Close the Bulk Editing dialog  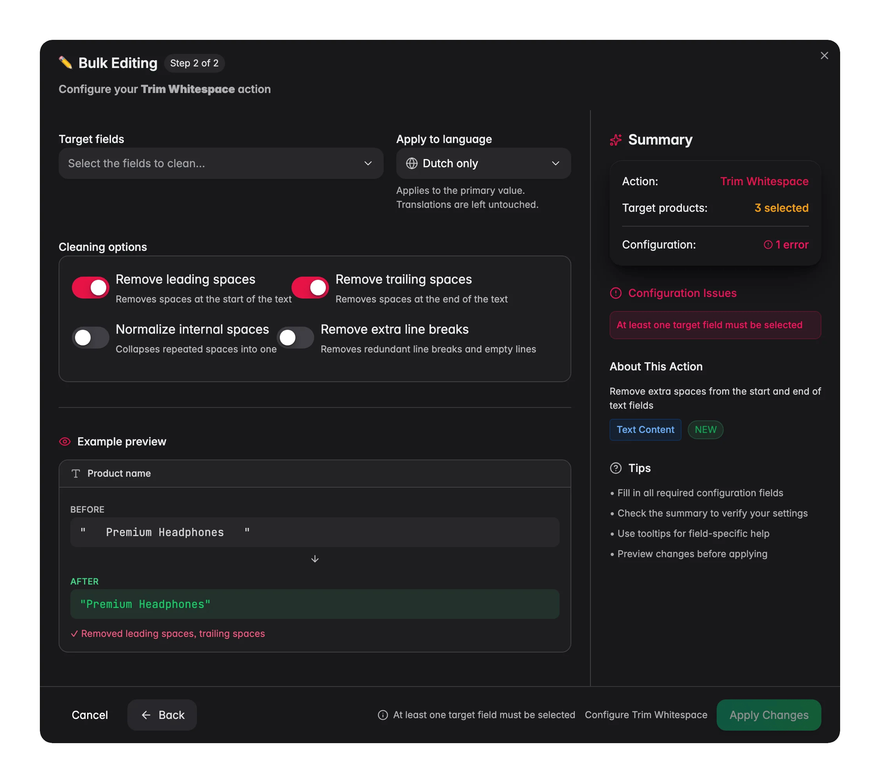point(824,55)
